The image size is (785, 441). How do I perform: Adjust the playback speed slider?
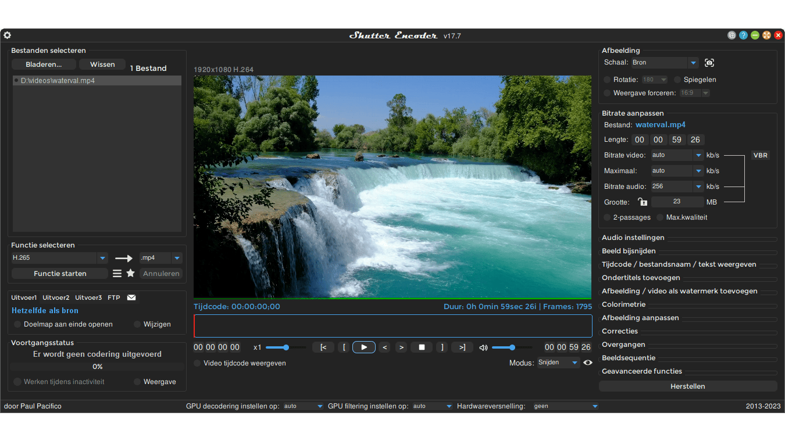click(x=286, y=347)
